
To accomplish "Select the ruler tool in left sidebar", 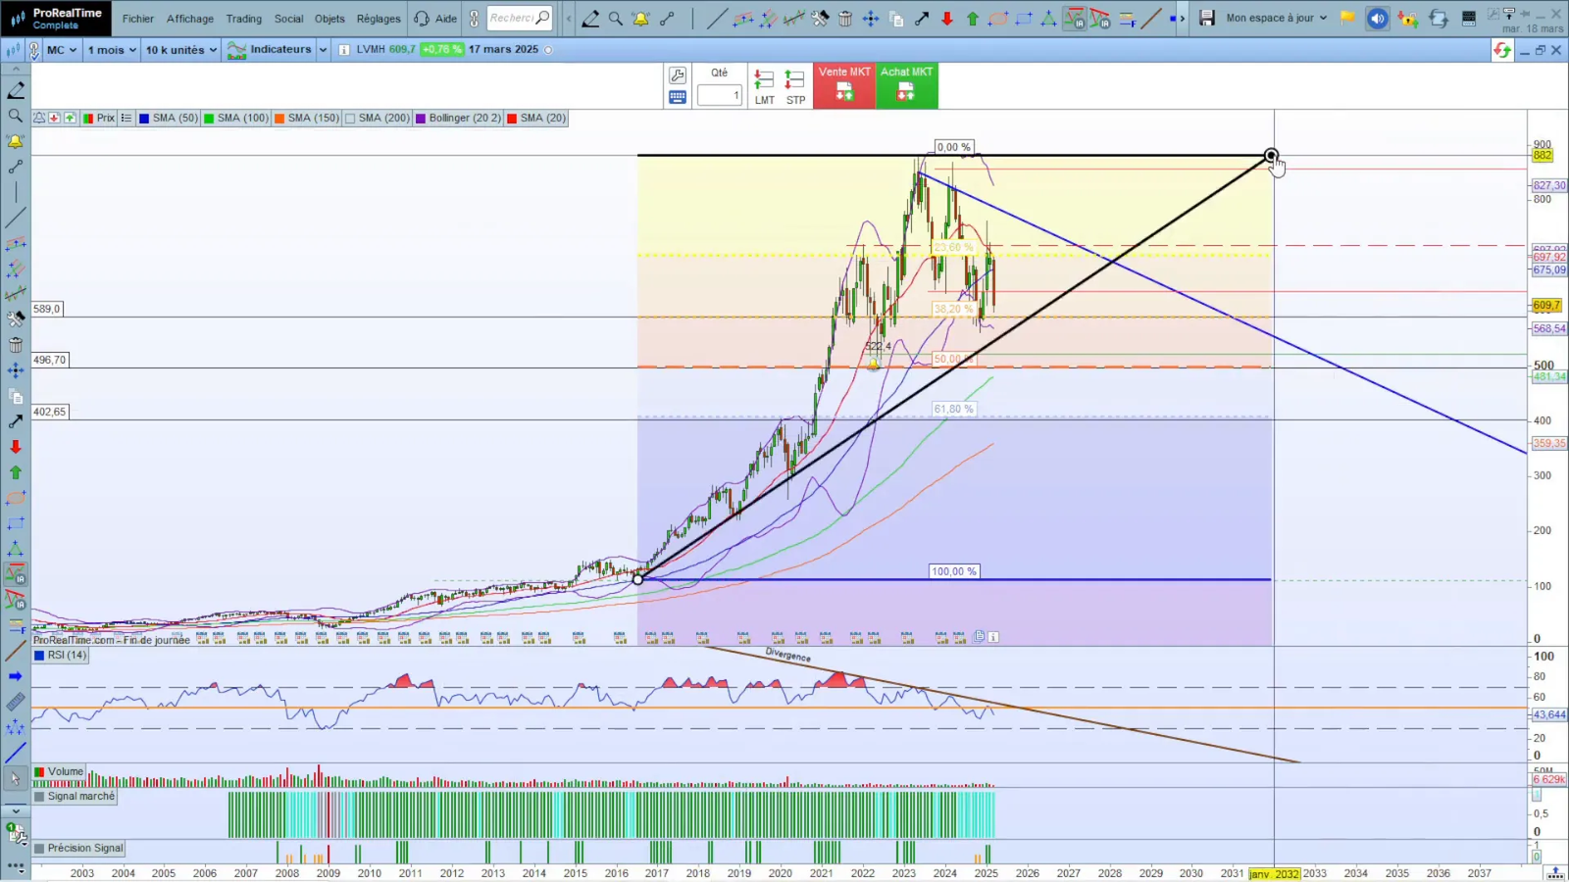I will 16,702.
